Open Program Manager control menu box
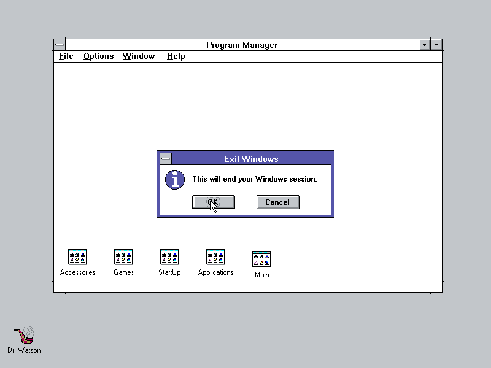 [59, 44]
